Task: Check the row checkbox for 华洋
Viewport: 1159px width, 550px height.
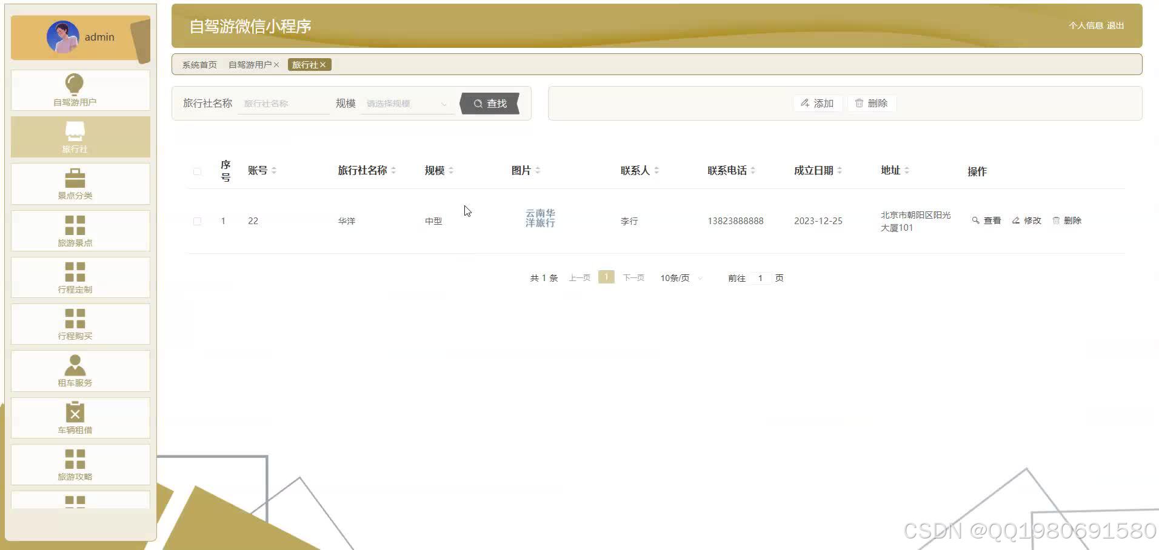Action: pos(197,221)
